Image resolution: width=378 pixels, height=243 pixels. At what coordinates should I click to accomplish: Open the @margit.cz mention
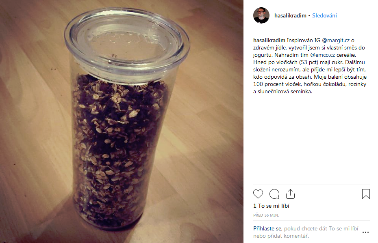click(x=336, y=40)
